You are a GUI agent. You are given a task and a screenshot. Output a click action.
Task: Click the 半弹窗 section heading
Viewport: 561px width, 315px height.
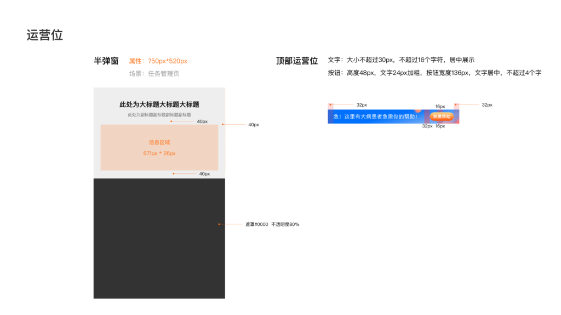click(x=106, y=61)
